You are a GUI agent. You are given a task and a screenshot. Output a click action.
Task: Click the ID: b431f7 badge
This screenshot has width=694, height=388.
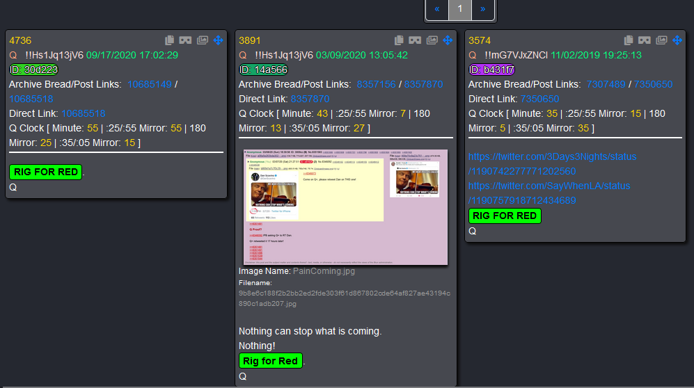pyautogui.click(x=491, y=70)
